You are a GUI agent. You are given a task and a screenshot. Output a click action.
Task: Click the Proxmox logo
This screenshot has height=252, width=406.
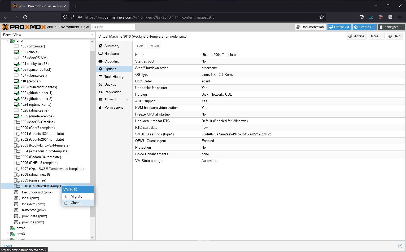pyautogui.click(x=24, y=27)
